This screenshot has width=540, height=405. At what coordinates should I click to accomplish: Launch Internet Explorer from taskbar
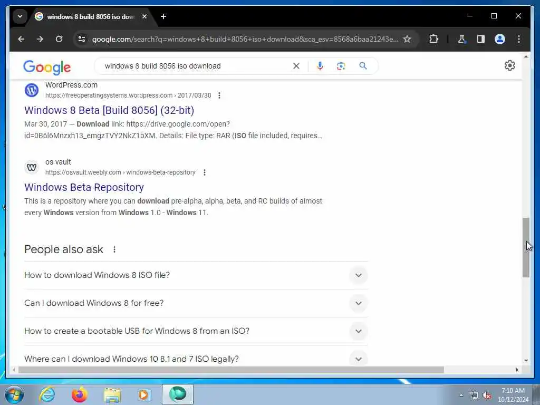coord(47,394)
